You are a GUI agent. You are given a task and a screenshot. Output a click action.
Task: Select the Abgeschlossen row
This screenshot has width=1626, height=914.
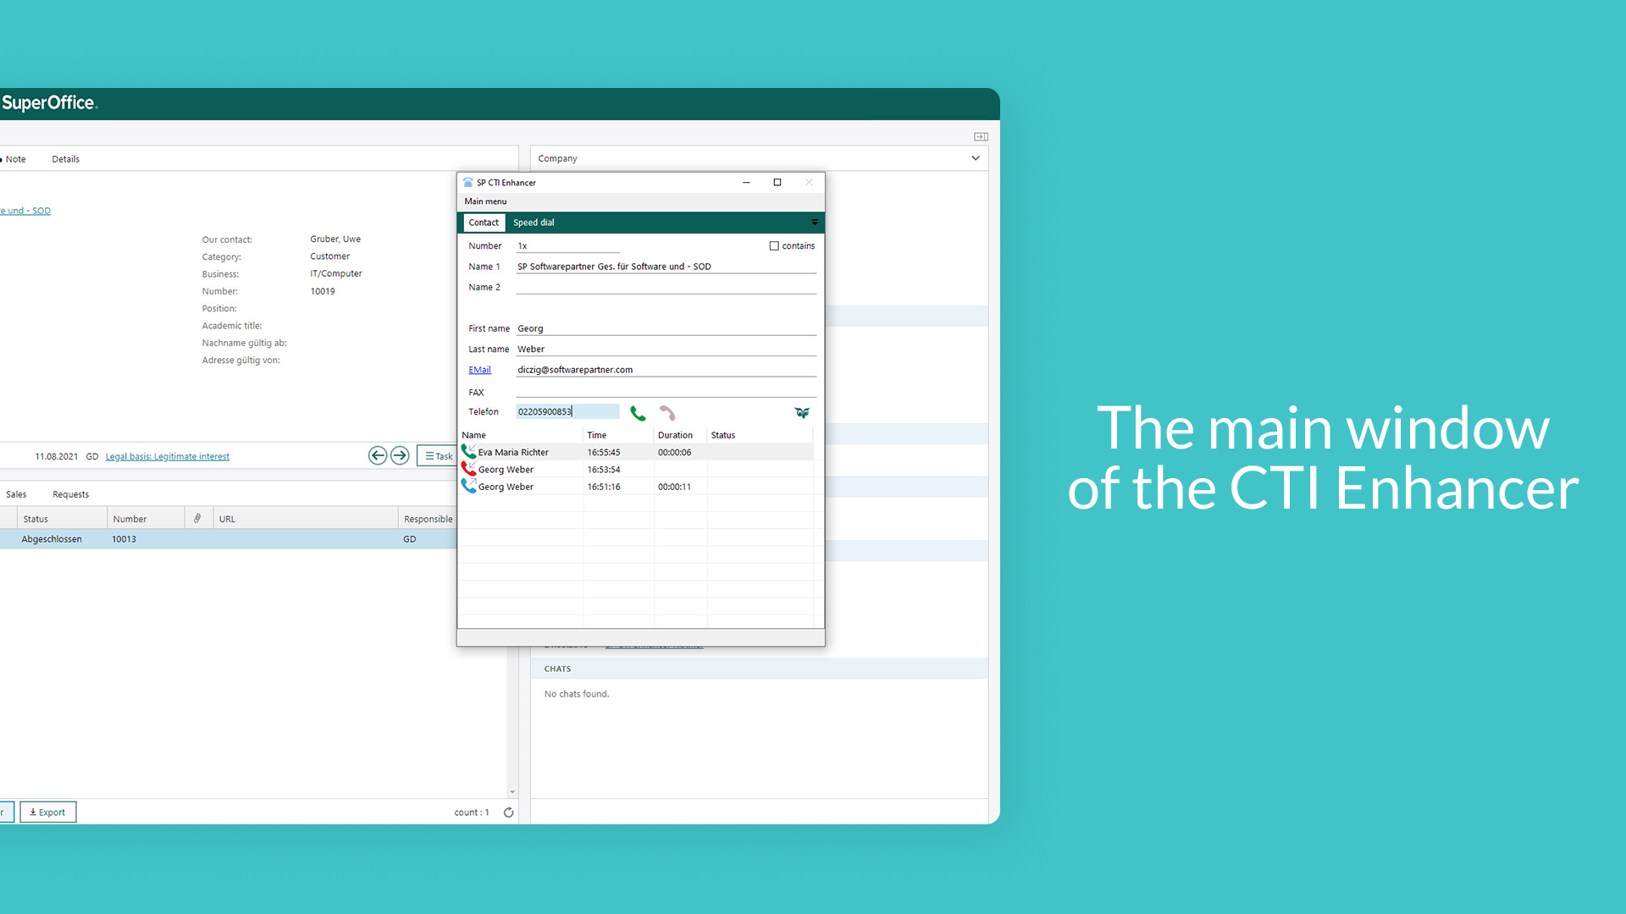[x=229, y=539]
